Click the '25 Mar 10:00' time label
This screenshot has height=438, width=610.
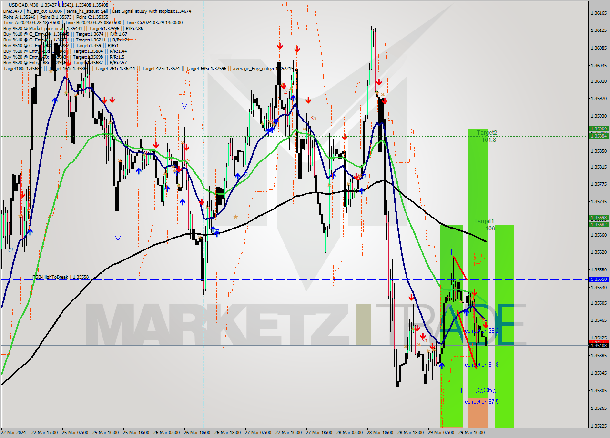tap(105, 433)
